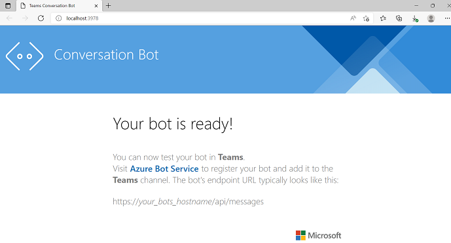Open the user profile menu
This screenshot has height=243, width=451.
coord(431,18)
